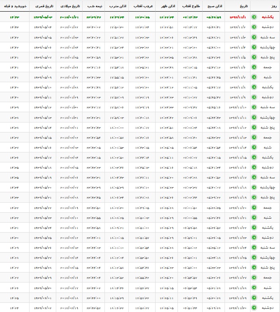
Task: Click the خورشید و قبله column header
Action: pyautogui.click(x=15, y=6)
